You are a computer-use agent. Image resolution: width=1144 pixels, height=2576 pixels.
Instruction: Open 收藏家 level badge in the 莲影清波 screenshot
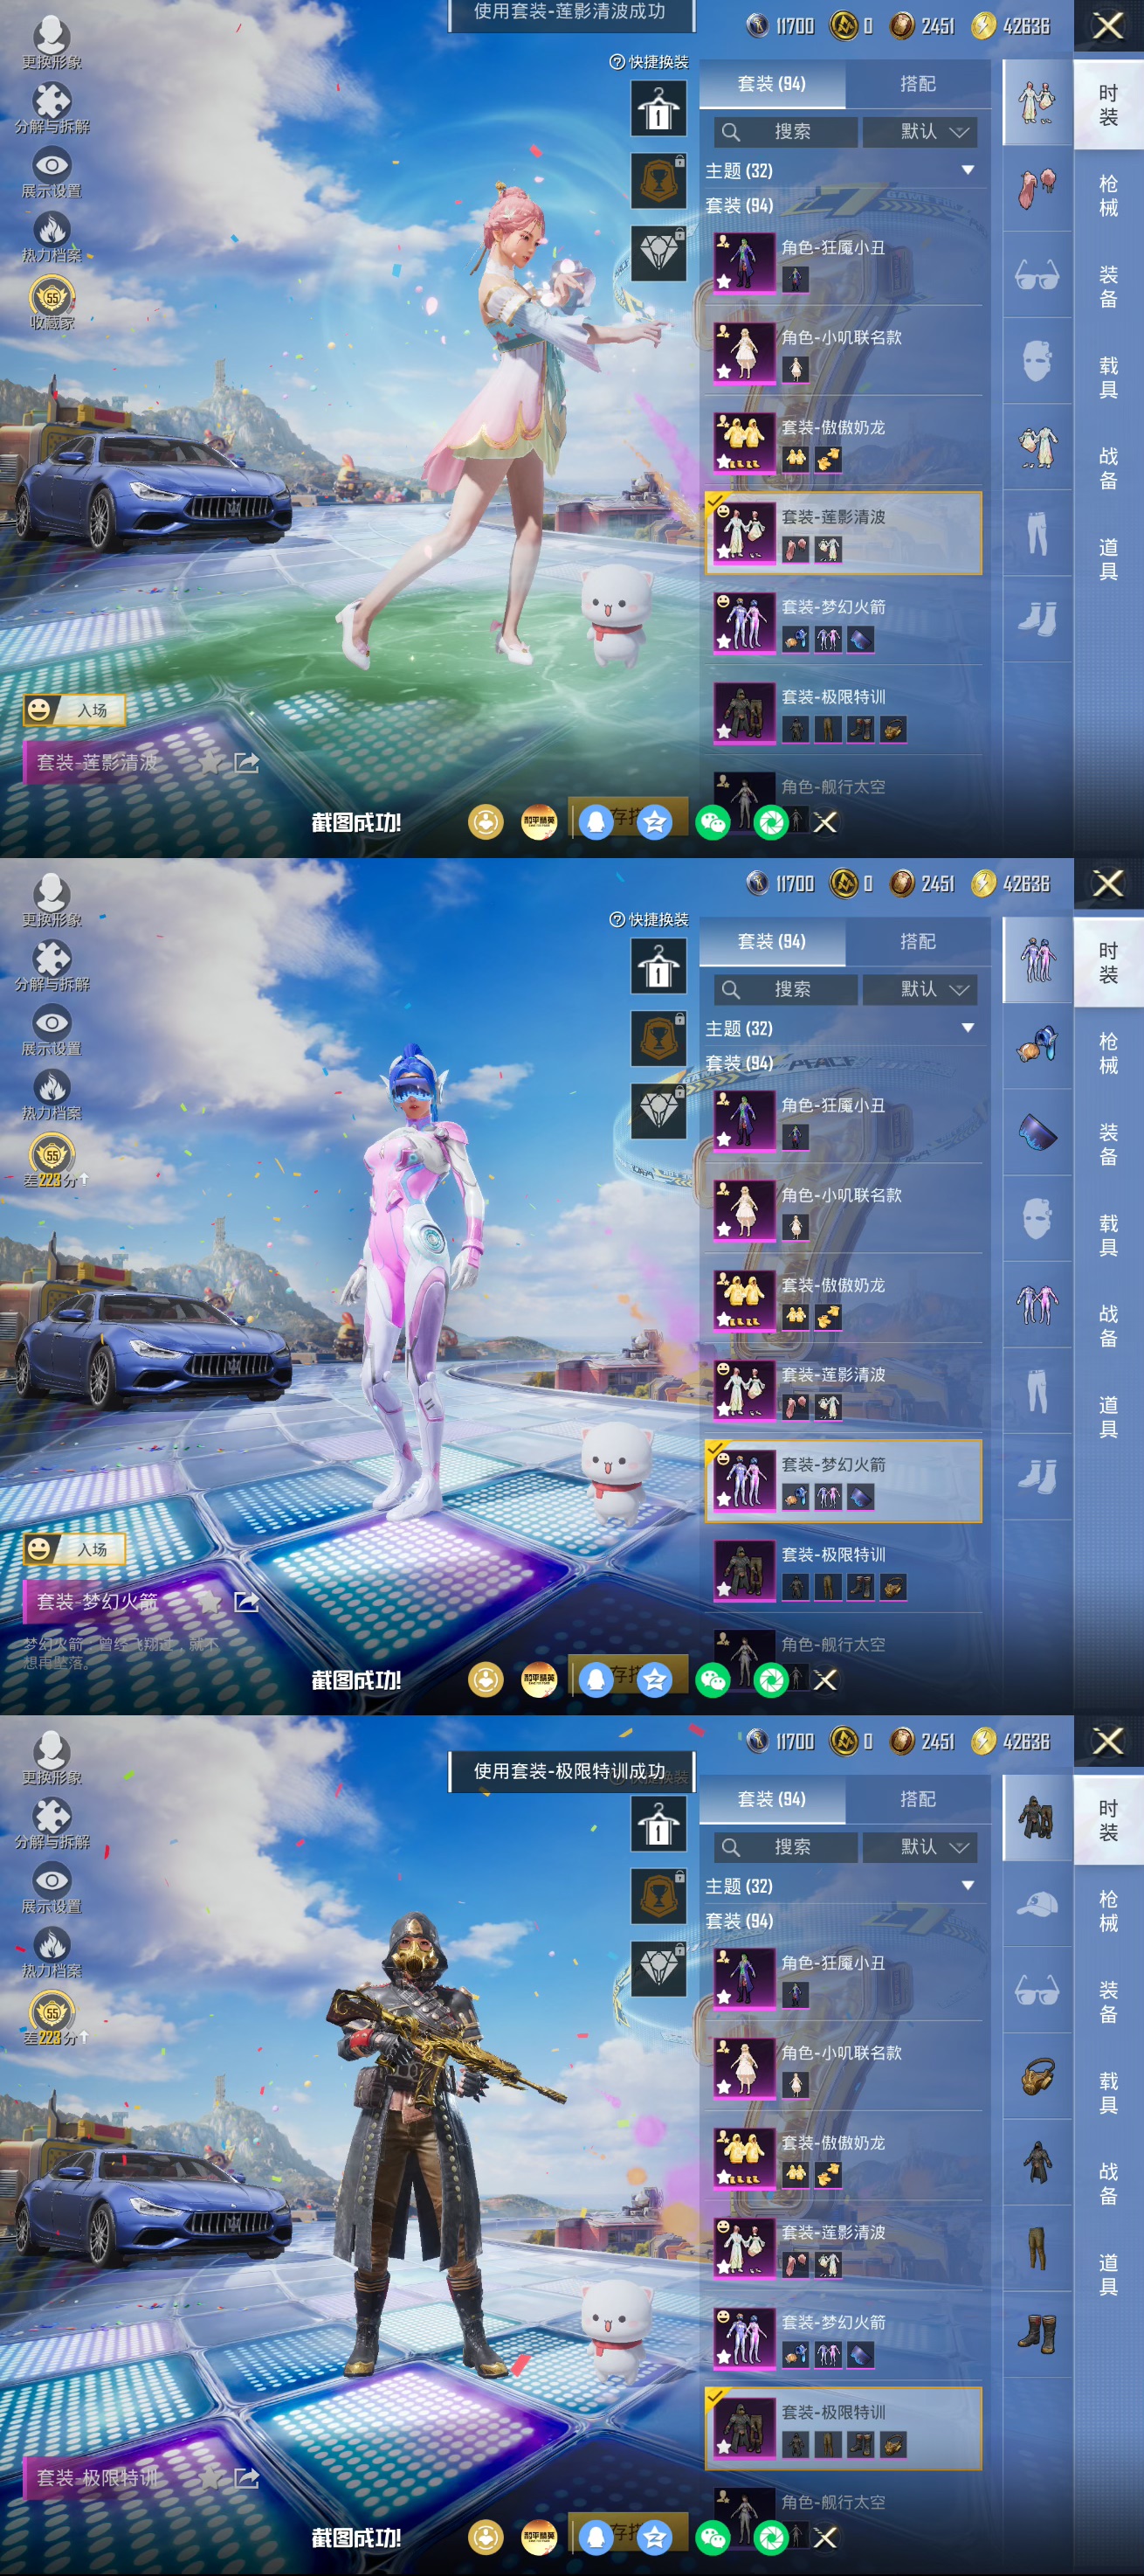point(52,303)
